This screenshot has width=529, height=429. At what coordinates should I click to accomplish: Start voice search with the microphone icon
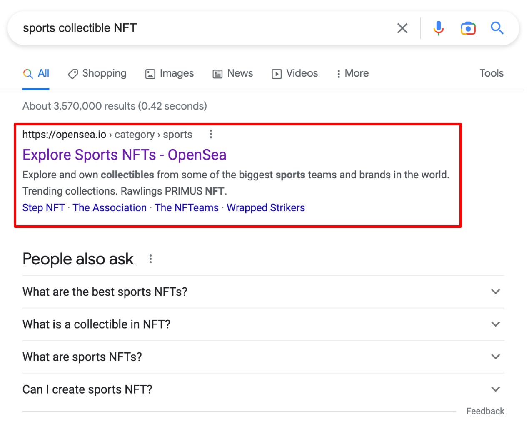pyautogui.click(x=438, y=28)
